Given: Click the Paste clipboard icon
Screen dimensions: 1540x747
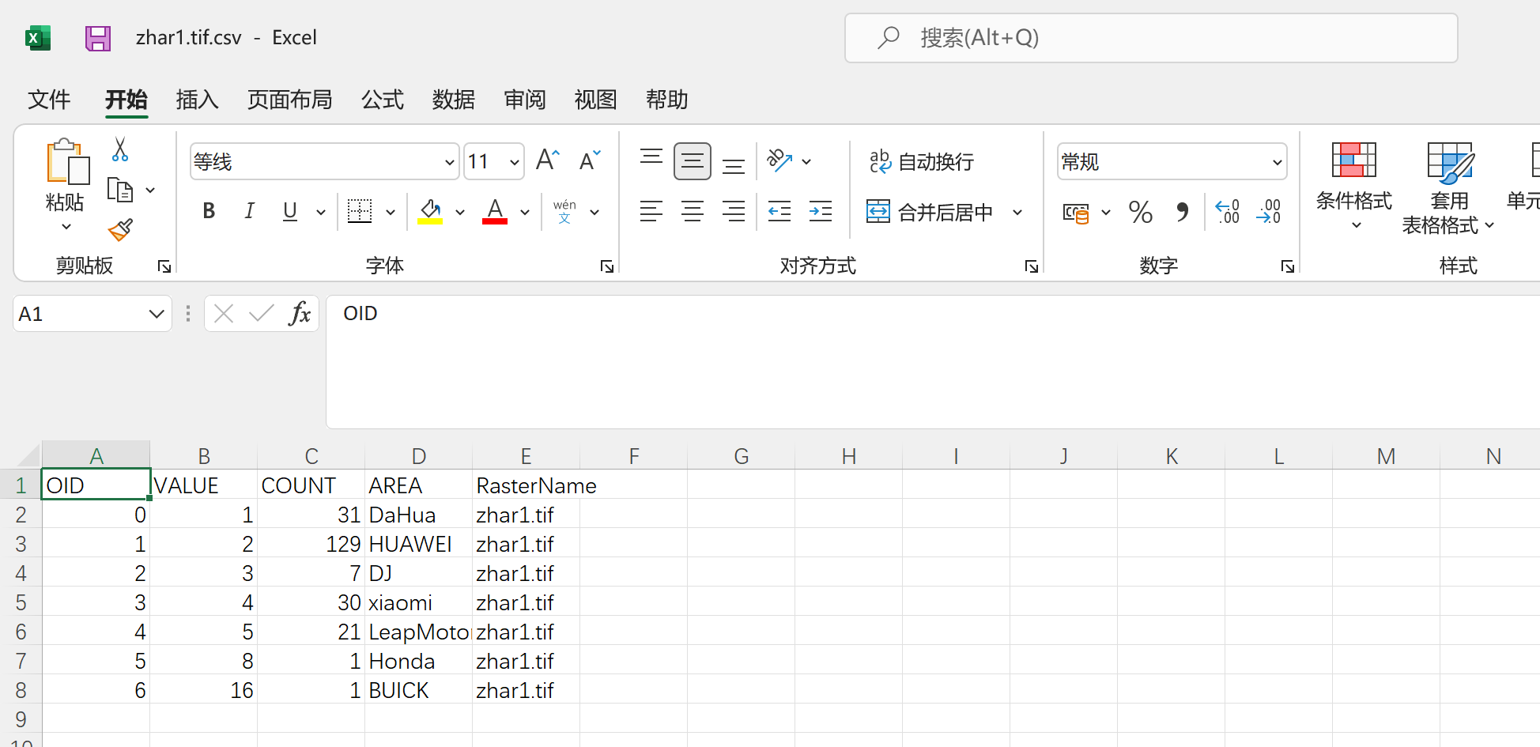Looking at the screenshot, I should (x=66, y=162).
